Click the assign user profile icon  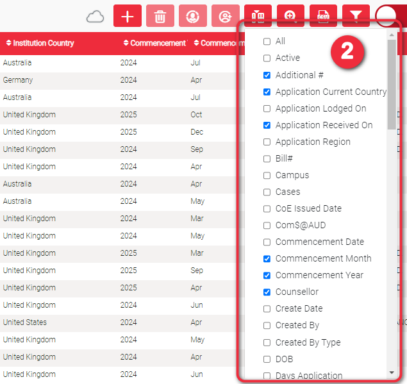click(x=193, y=16)
